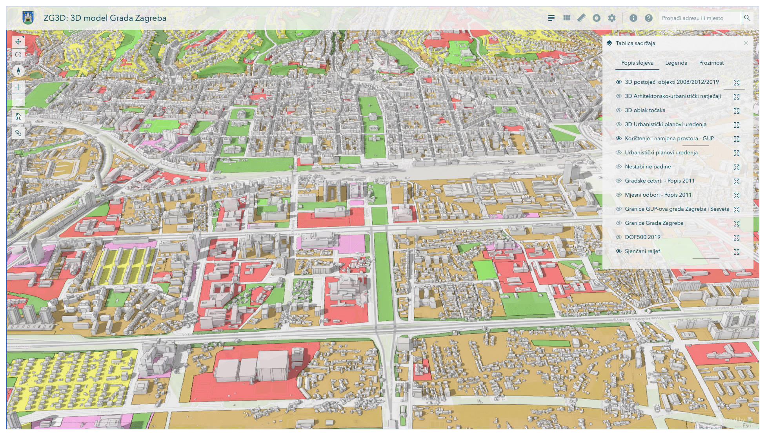Expand the Korištenje i namjena prostora options
This screenshot has height=436, width=766.
[x=736, y=139]
